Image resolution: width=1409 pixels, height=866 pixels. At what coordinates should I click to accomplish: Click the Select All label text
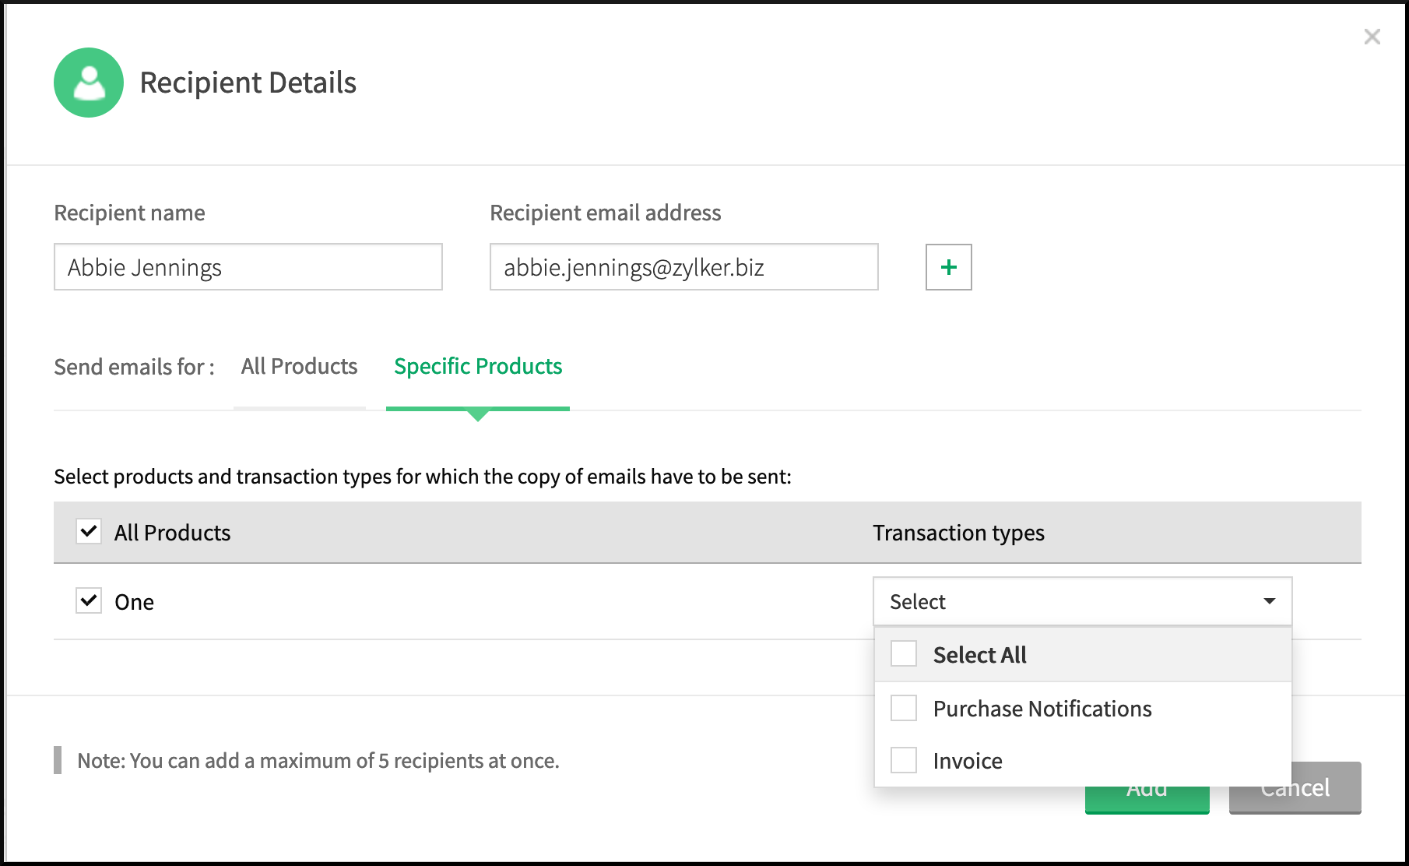coord(979,655)
